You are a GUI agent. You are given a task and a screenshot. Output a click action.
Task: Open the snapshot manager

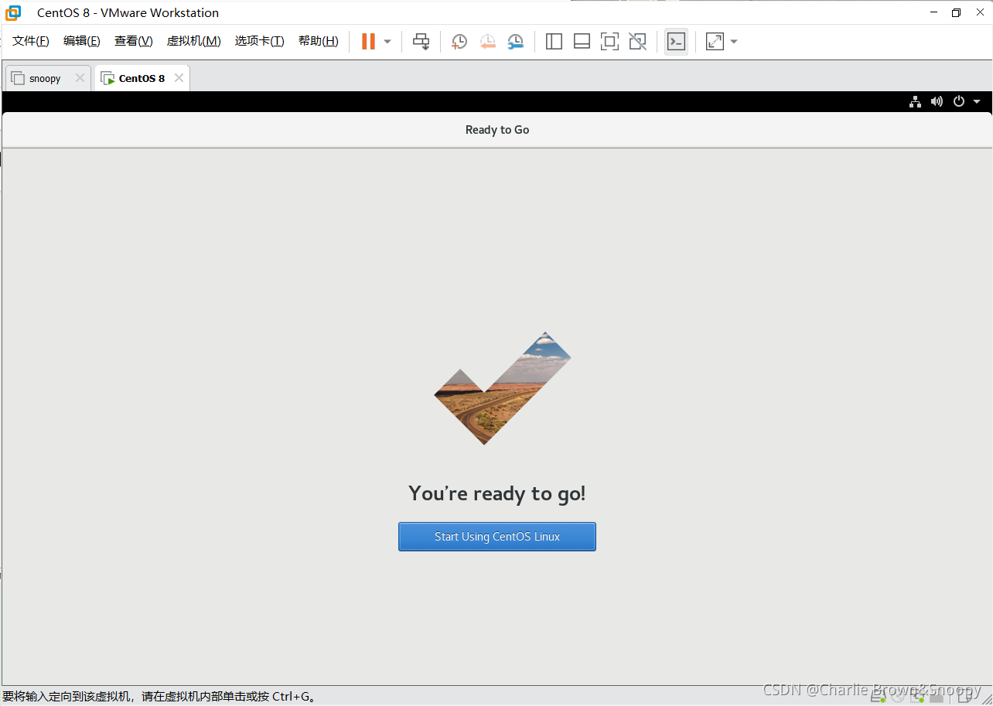point(515,42)
